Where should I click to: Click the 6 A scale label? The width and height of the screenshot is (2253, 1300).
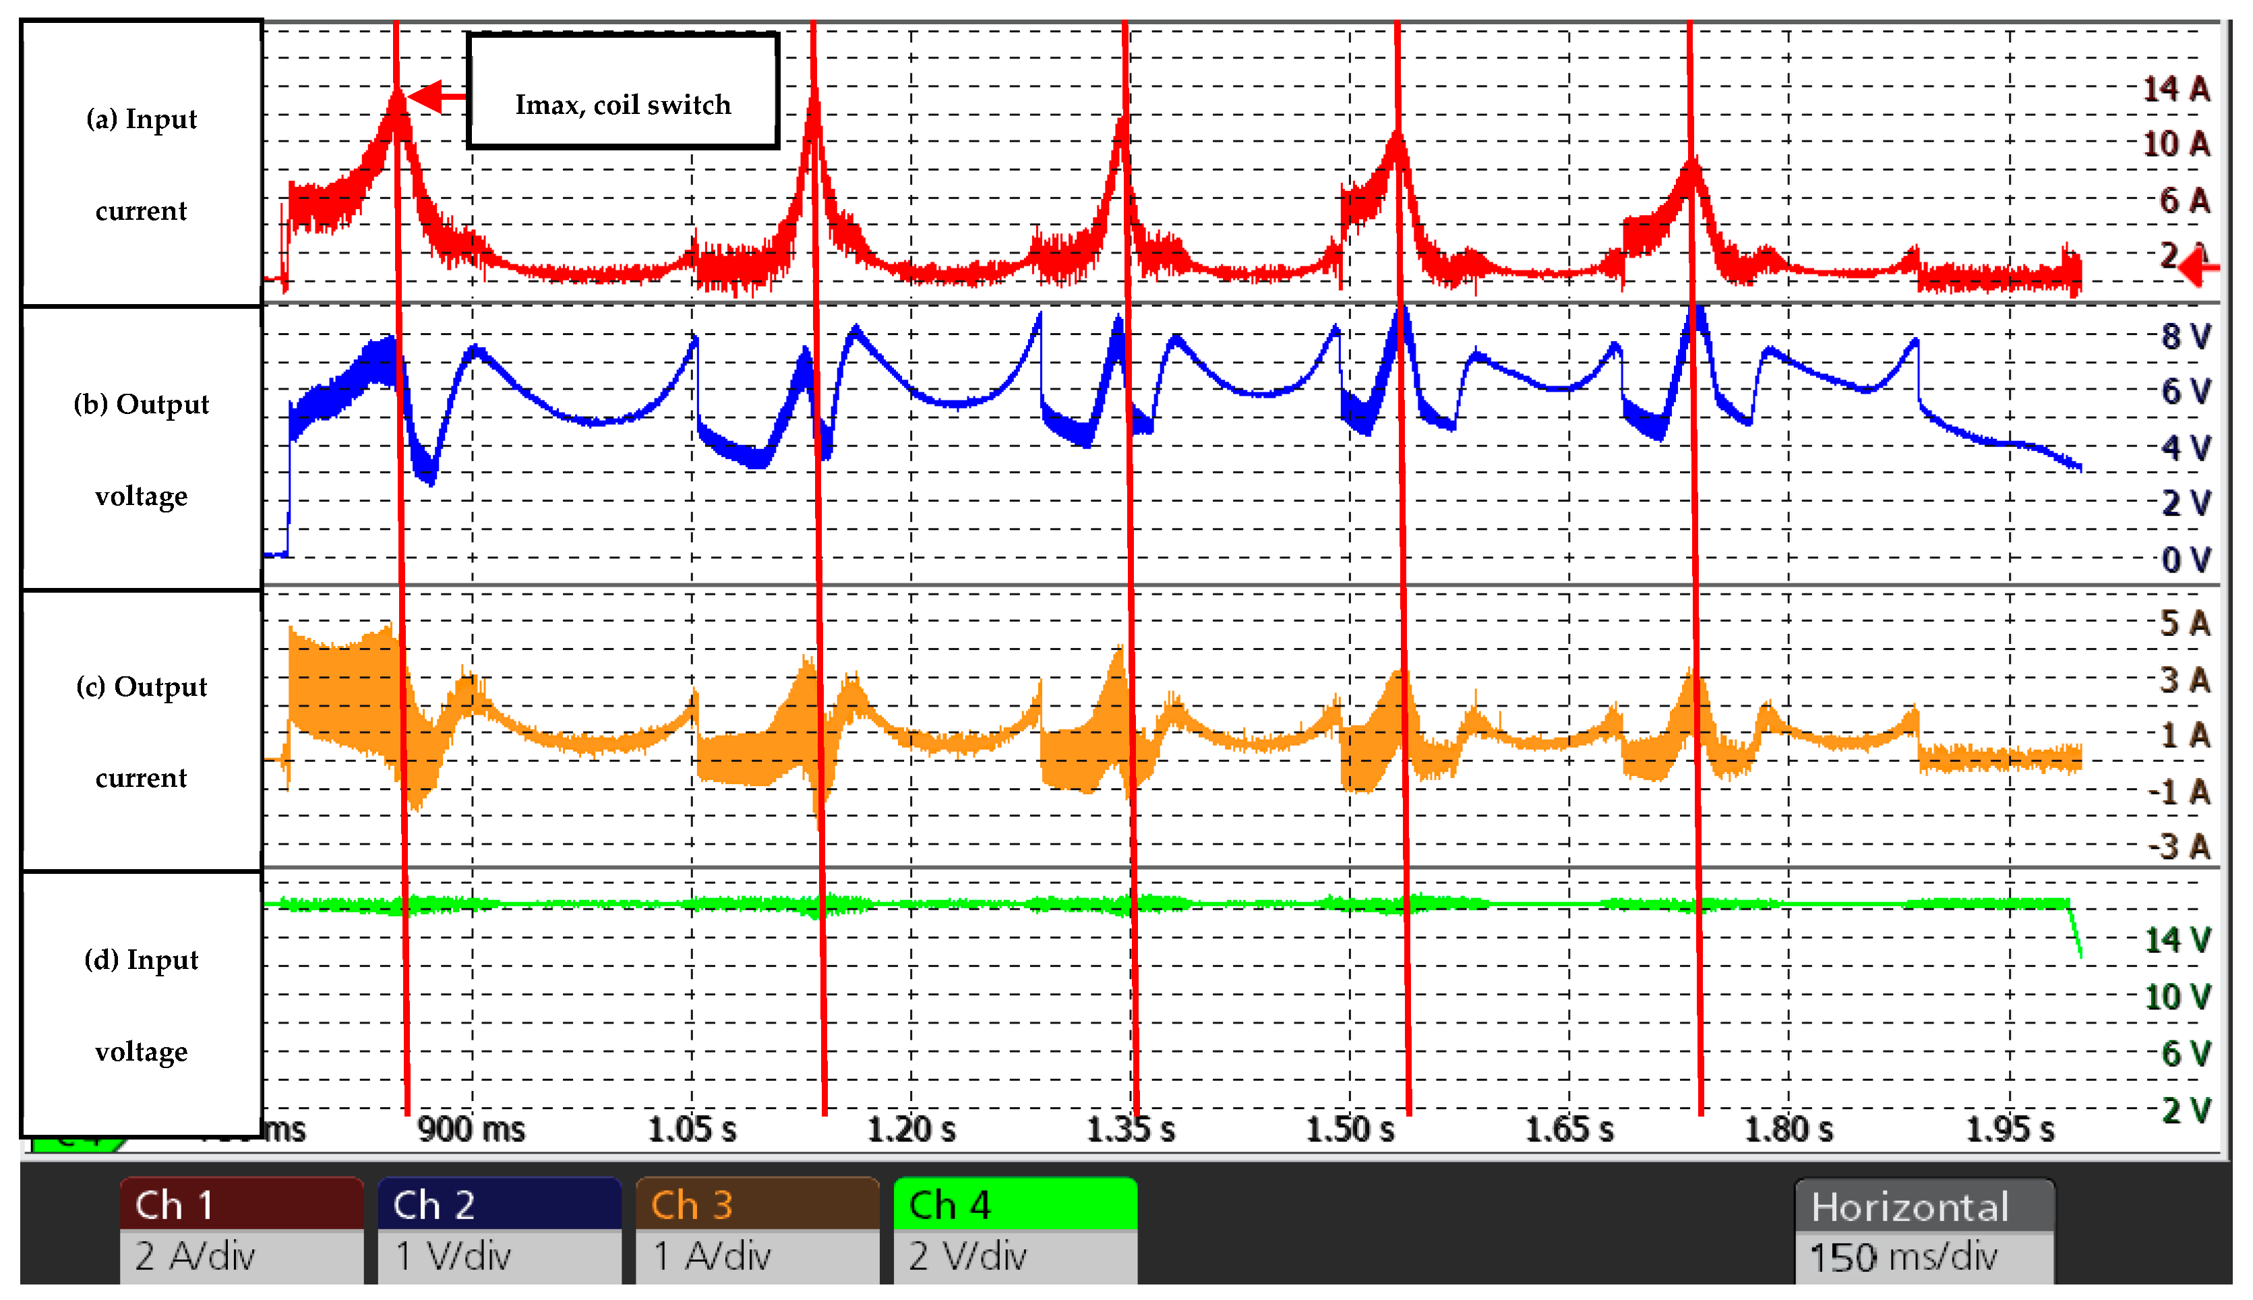[x=2185, y=200]
